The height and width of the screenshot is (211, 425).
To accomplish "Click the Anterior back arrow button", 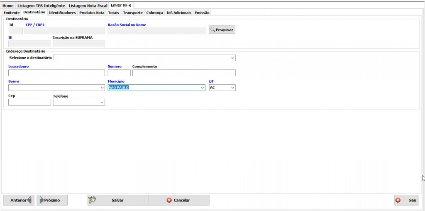I will click(19, 200).
